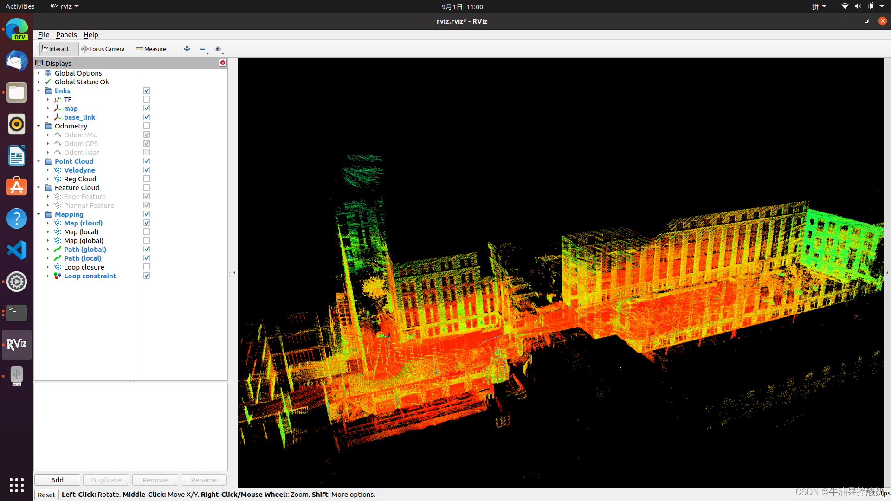The width and height of the screenshot is (891, 501).
Task: Open the Terminal dock icon
Action: [17, 313]
